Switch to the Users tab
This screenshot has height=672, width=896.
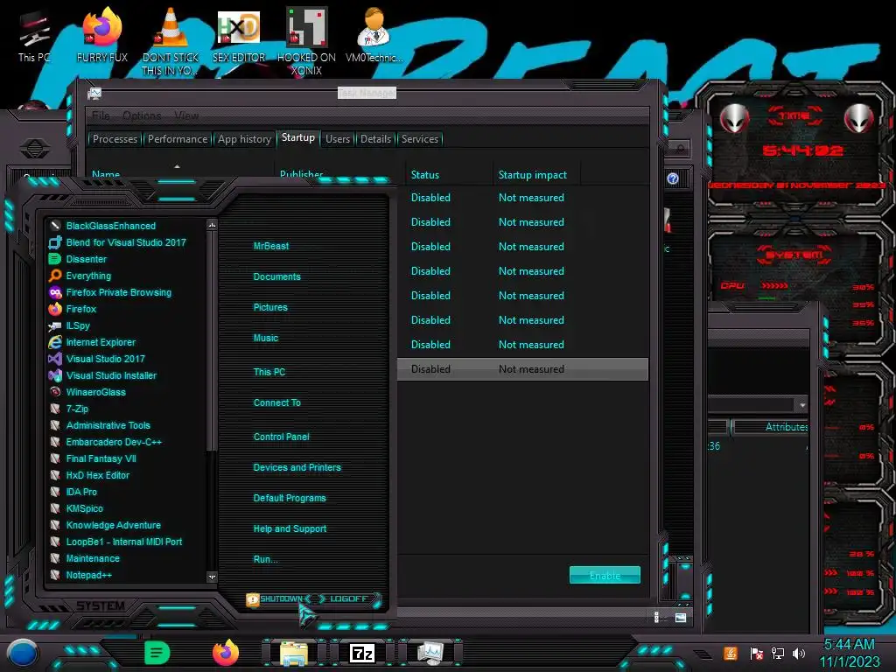pos(338,139)
